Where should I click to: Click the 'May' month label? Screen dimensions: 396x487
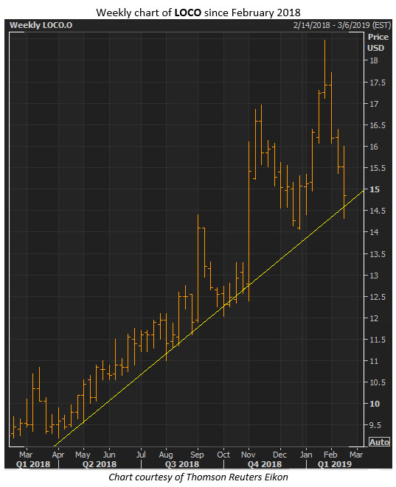[x=83, y=455]
